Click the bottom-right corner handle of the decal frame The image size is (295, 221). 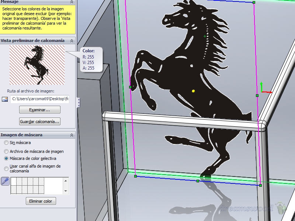click(260, 185)
